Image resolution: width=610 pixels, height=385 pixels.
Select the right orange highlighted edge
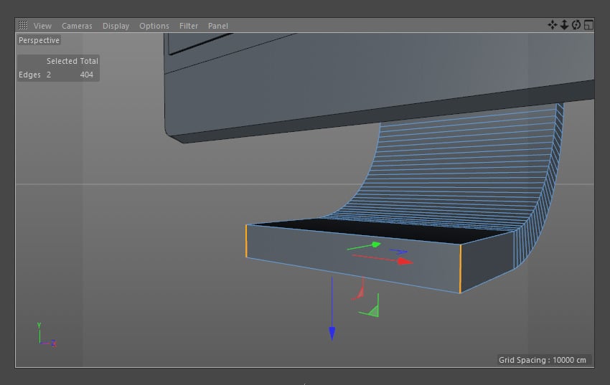coord(460,268)
